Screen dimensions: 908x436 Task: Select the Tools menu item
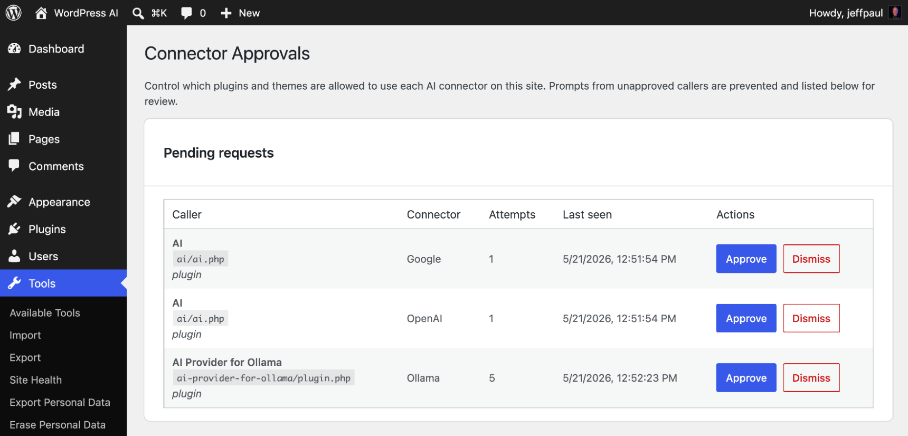click(x=63, y=283)
